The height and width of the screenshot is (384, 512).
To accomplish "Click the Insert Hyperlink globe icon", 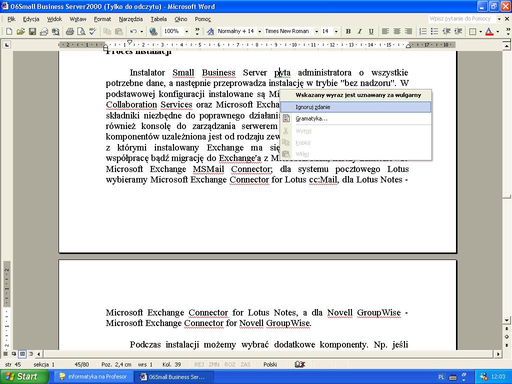I will [153, 31].
